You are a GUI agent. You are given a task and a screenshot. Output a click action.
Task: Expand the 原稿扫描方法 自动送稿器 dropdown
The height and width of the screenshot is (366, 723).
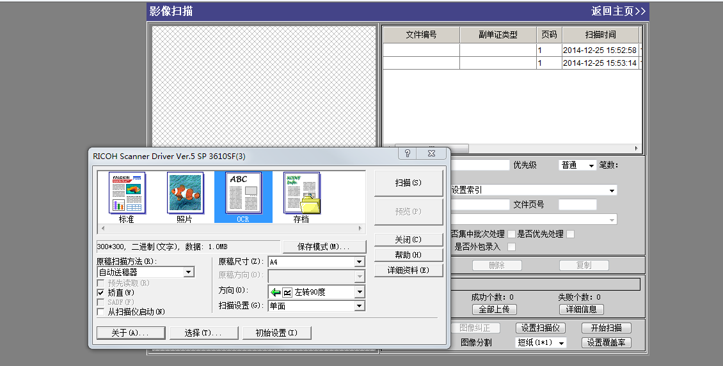tap(188, 272)
